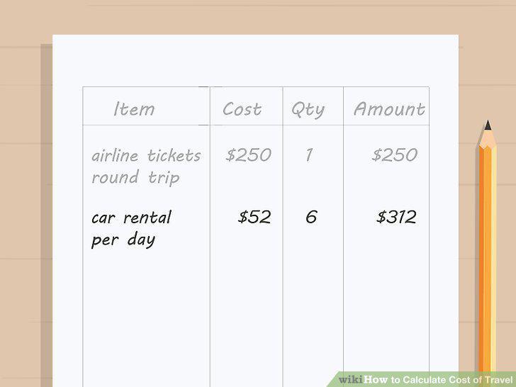Click the $312 amount value

pyautogui.click(x=396, y=217)
